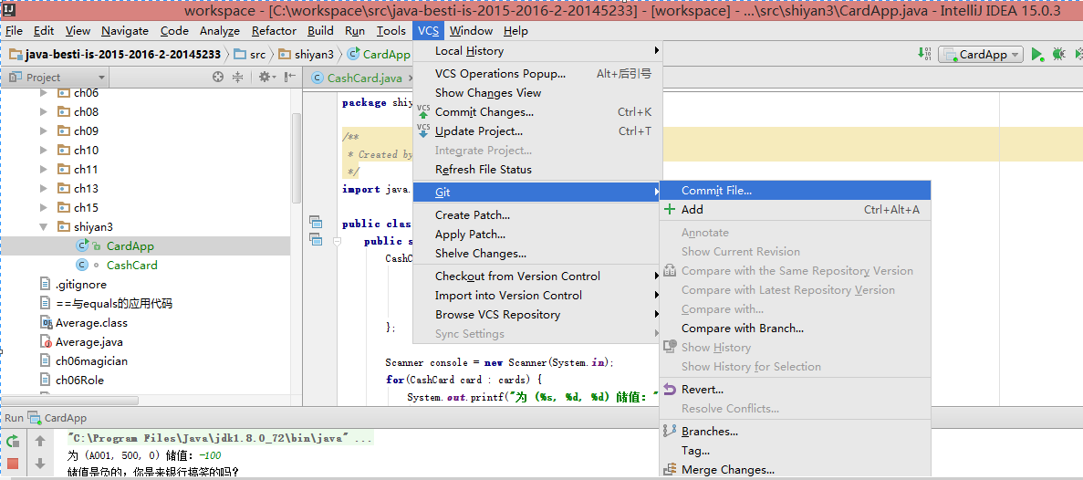
Task: Choose Shelve Changes in VCS menu
Action: pyautogui.click(x=537, y=254)
